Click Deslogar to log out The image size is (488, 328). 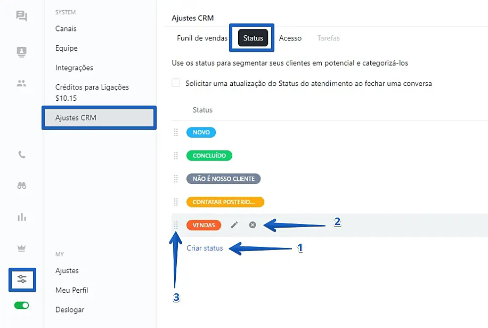tap(70, 310)
